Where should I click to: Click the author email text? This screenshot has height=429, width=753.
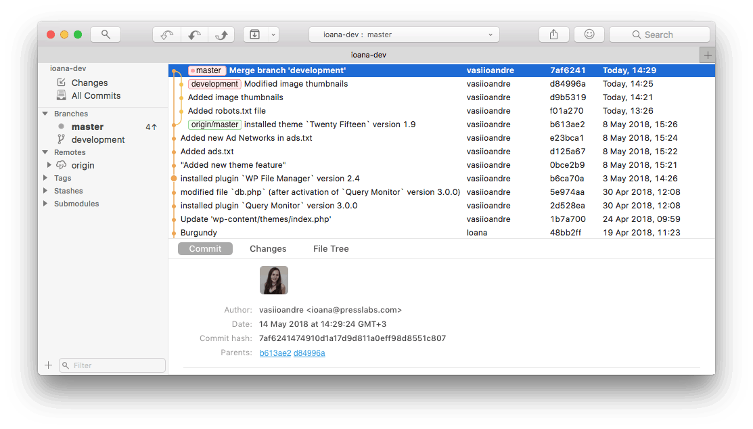point(354,310)
